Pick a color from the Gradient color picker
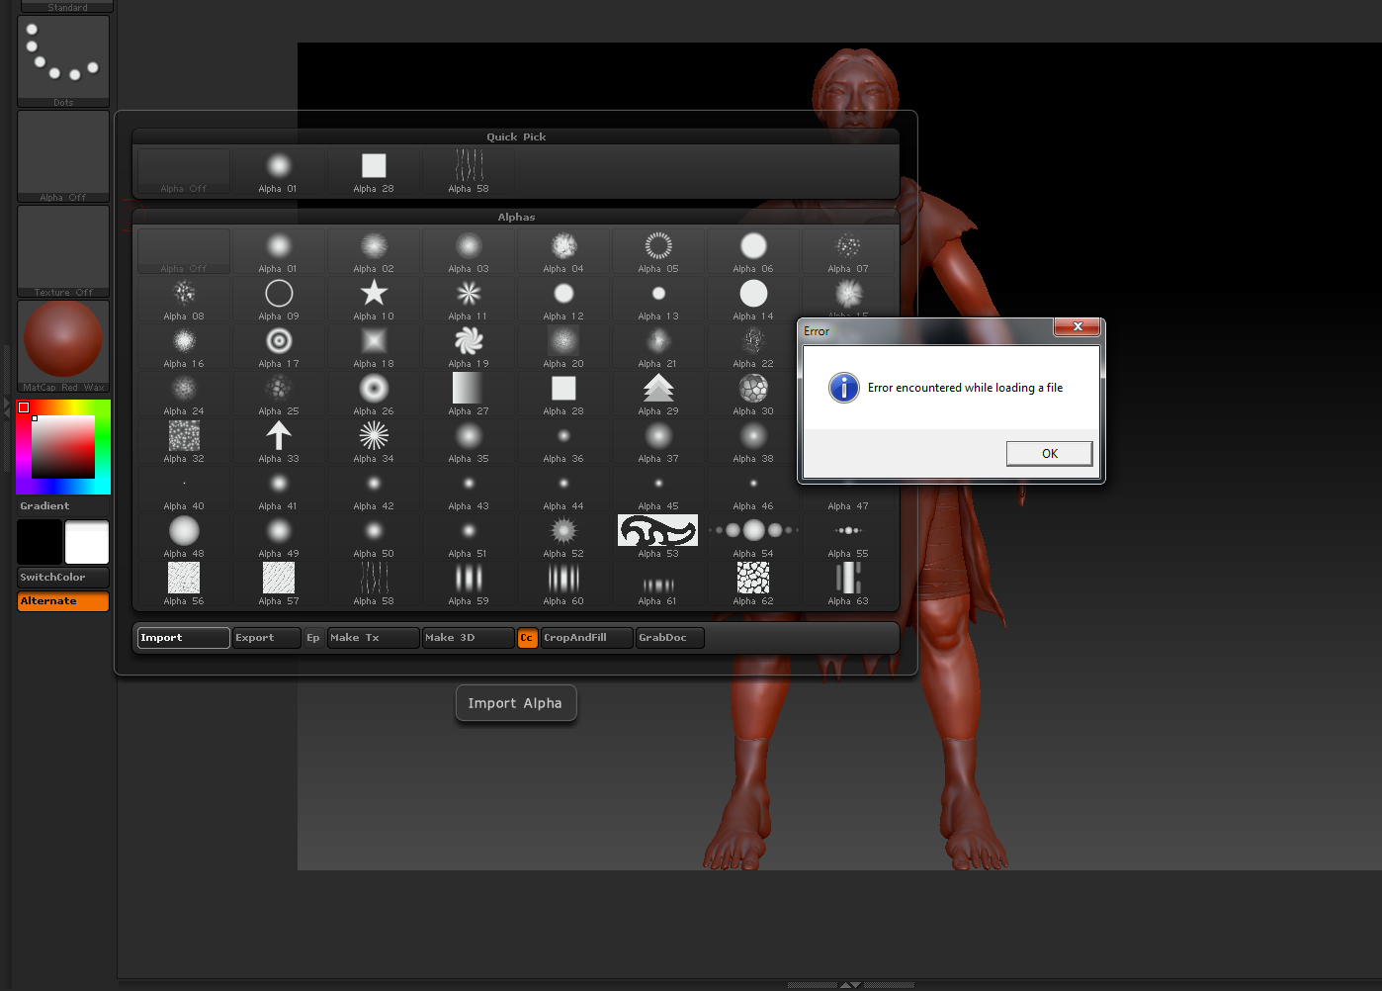The image size is (1382, 991). 62,446
